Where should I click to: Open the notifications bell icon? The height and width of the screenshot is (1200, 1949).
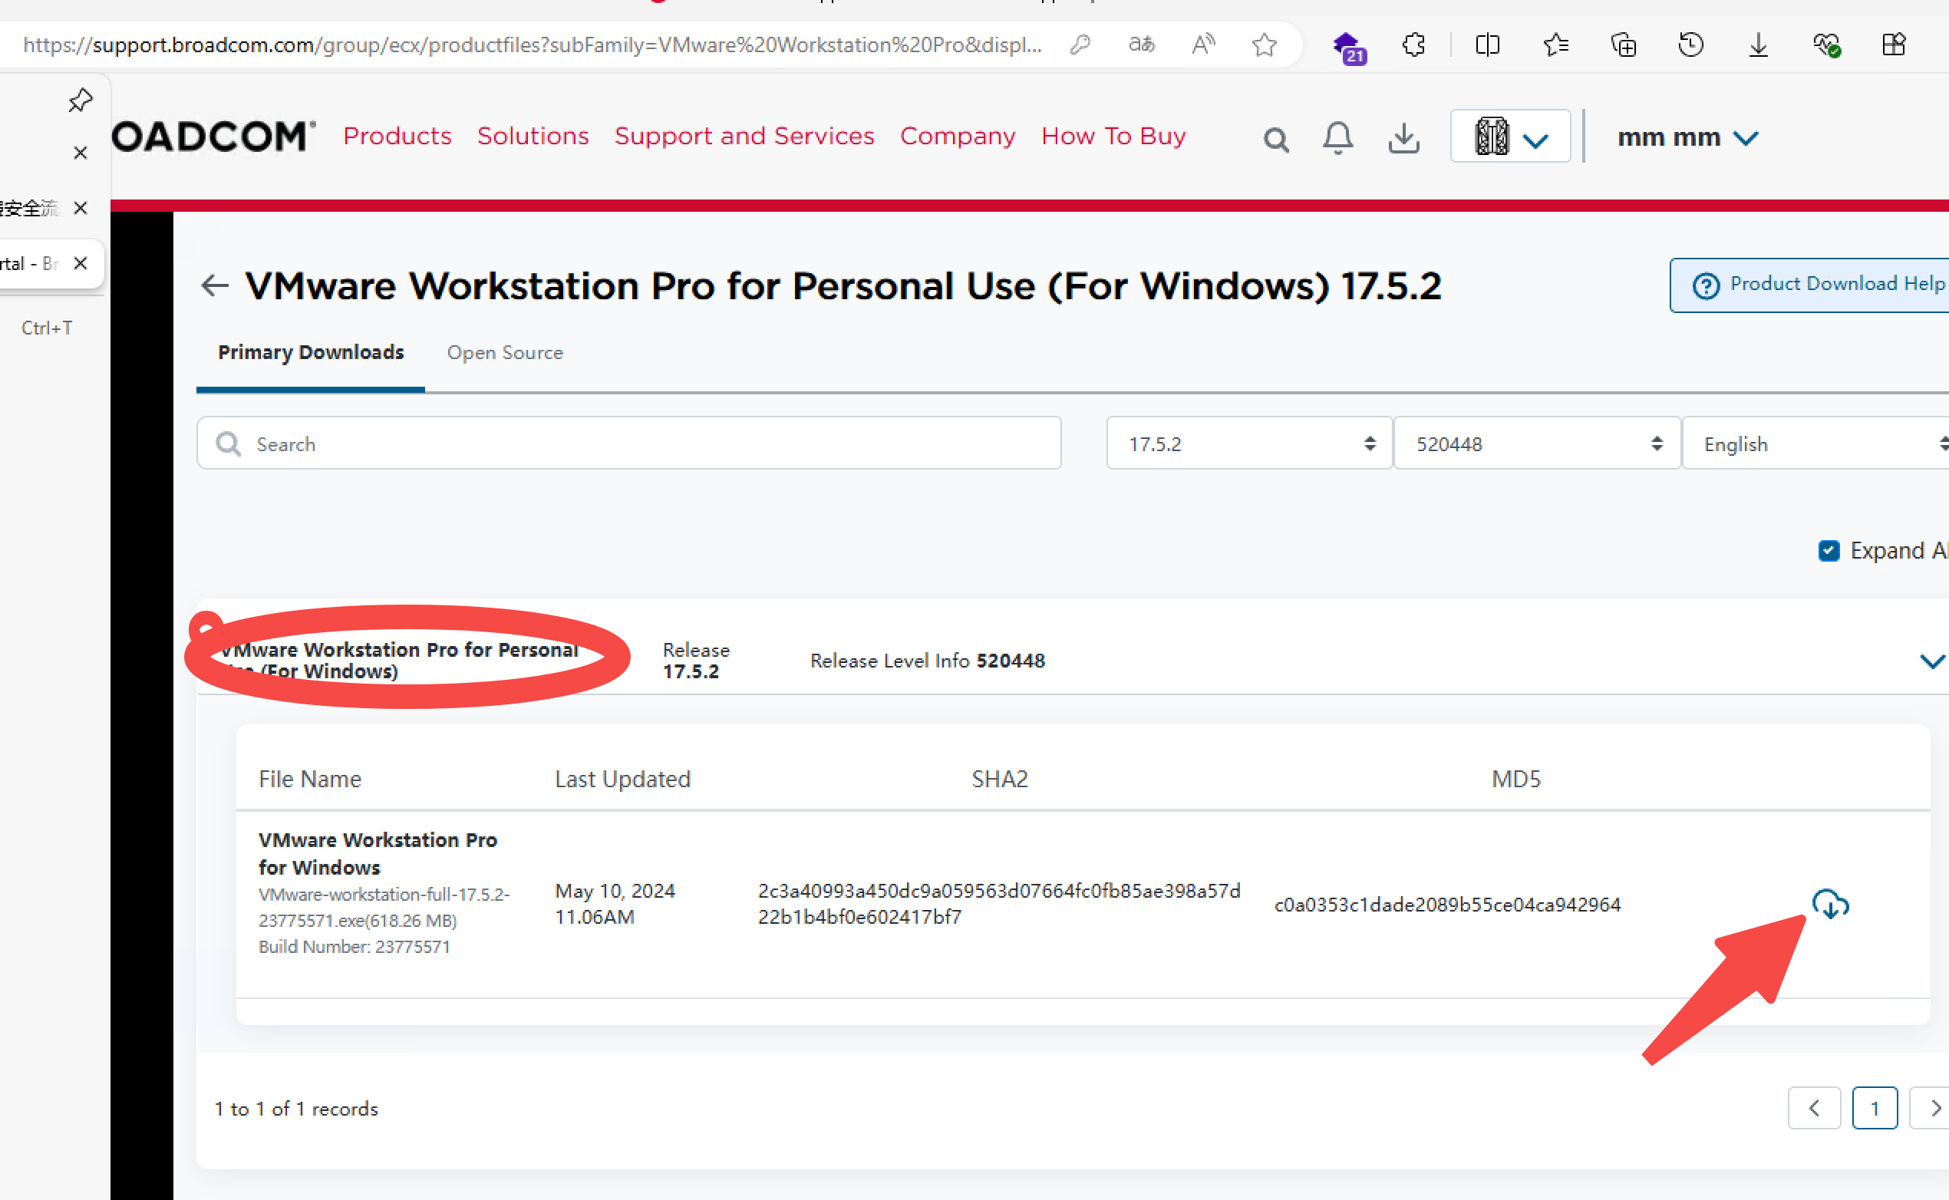1338,138
